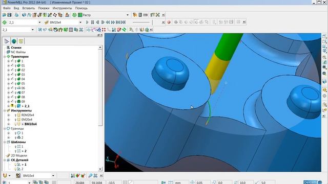Open the recycle bin tab in explorer

(x=21, y=41)
